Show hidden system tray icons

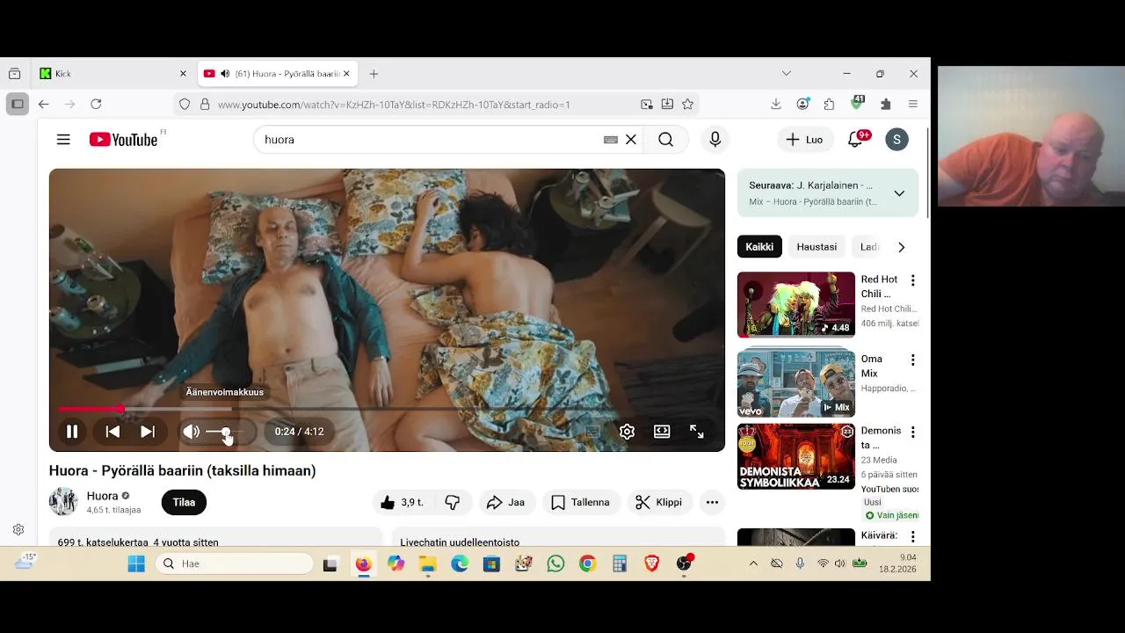(753, 564)
